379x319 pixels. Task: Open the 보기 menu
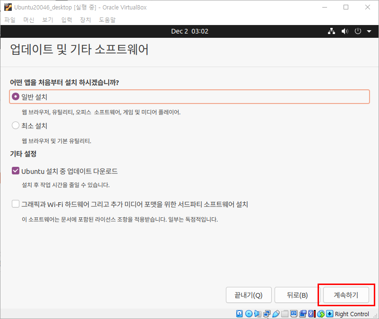tap(48, 20)
